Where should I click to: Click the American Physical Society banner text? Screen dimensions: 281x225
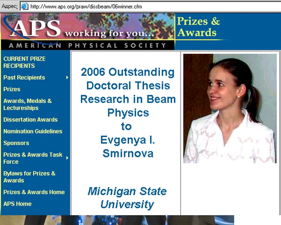[88, 45]
